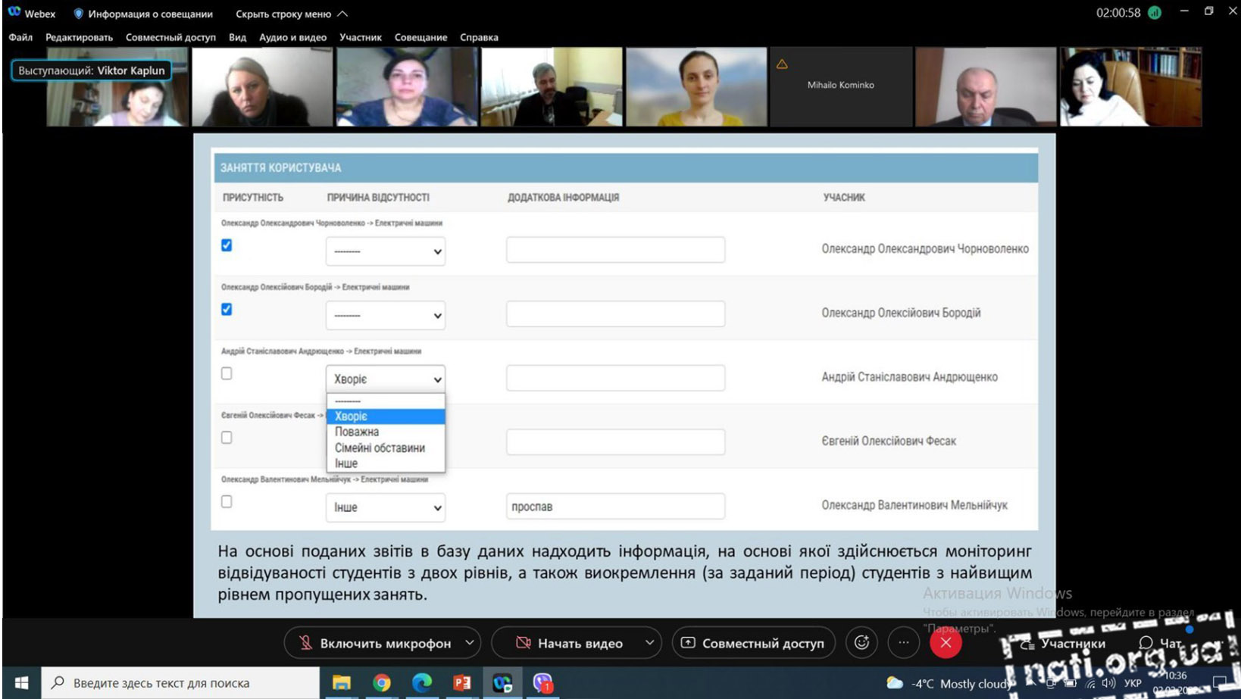Click additional info field for Чорноволенко
Image resolution: width=1241 pixels, height=699 pixels.
coord(615,249)
